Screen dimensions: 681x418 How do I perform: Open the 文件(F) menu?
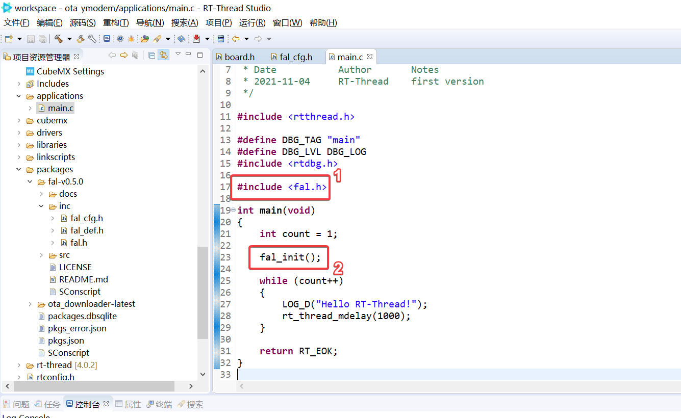coord(16,23)
